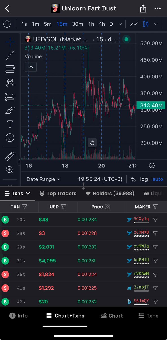Expand more timeframes chevron after D
This screenshot has height=340, width=167.
(x=120, y=24)
